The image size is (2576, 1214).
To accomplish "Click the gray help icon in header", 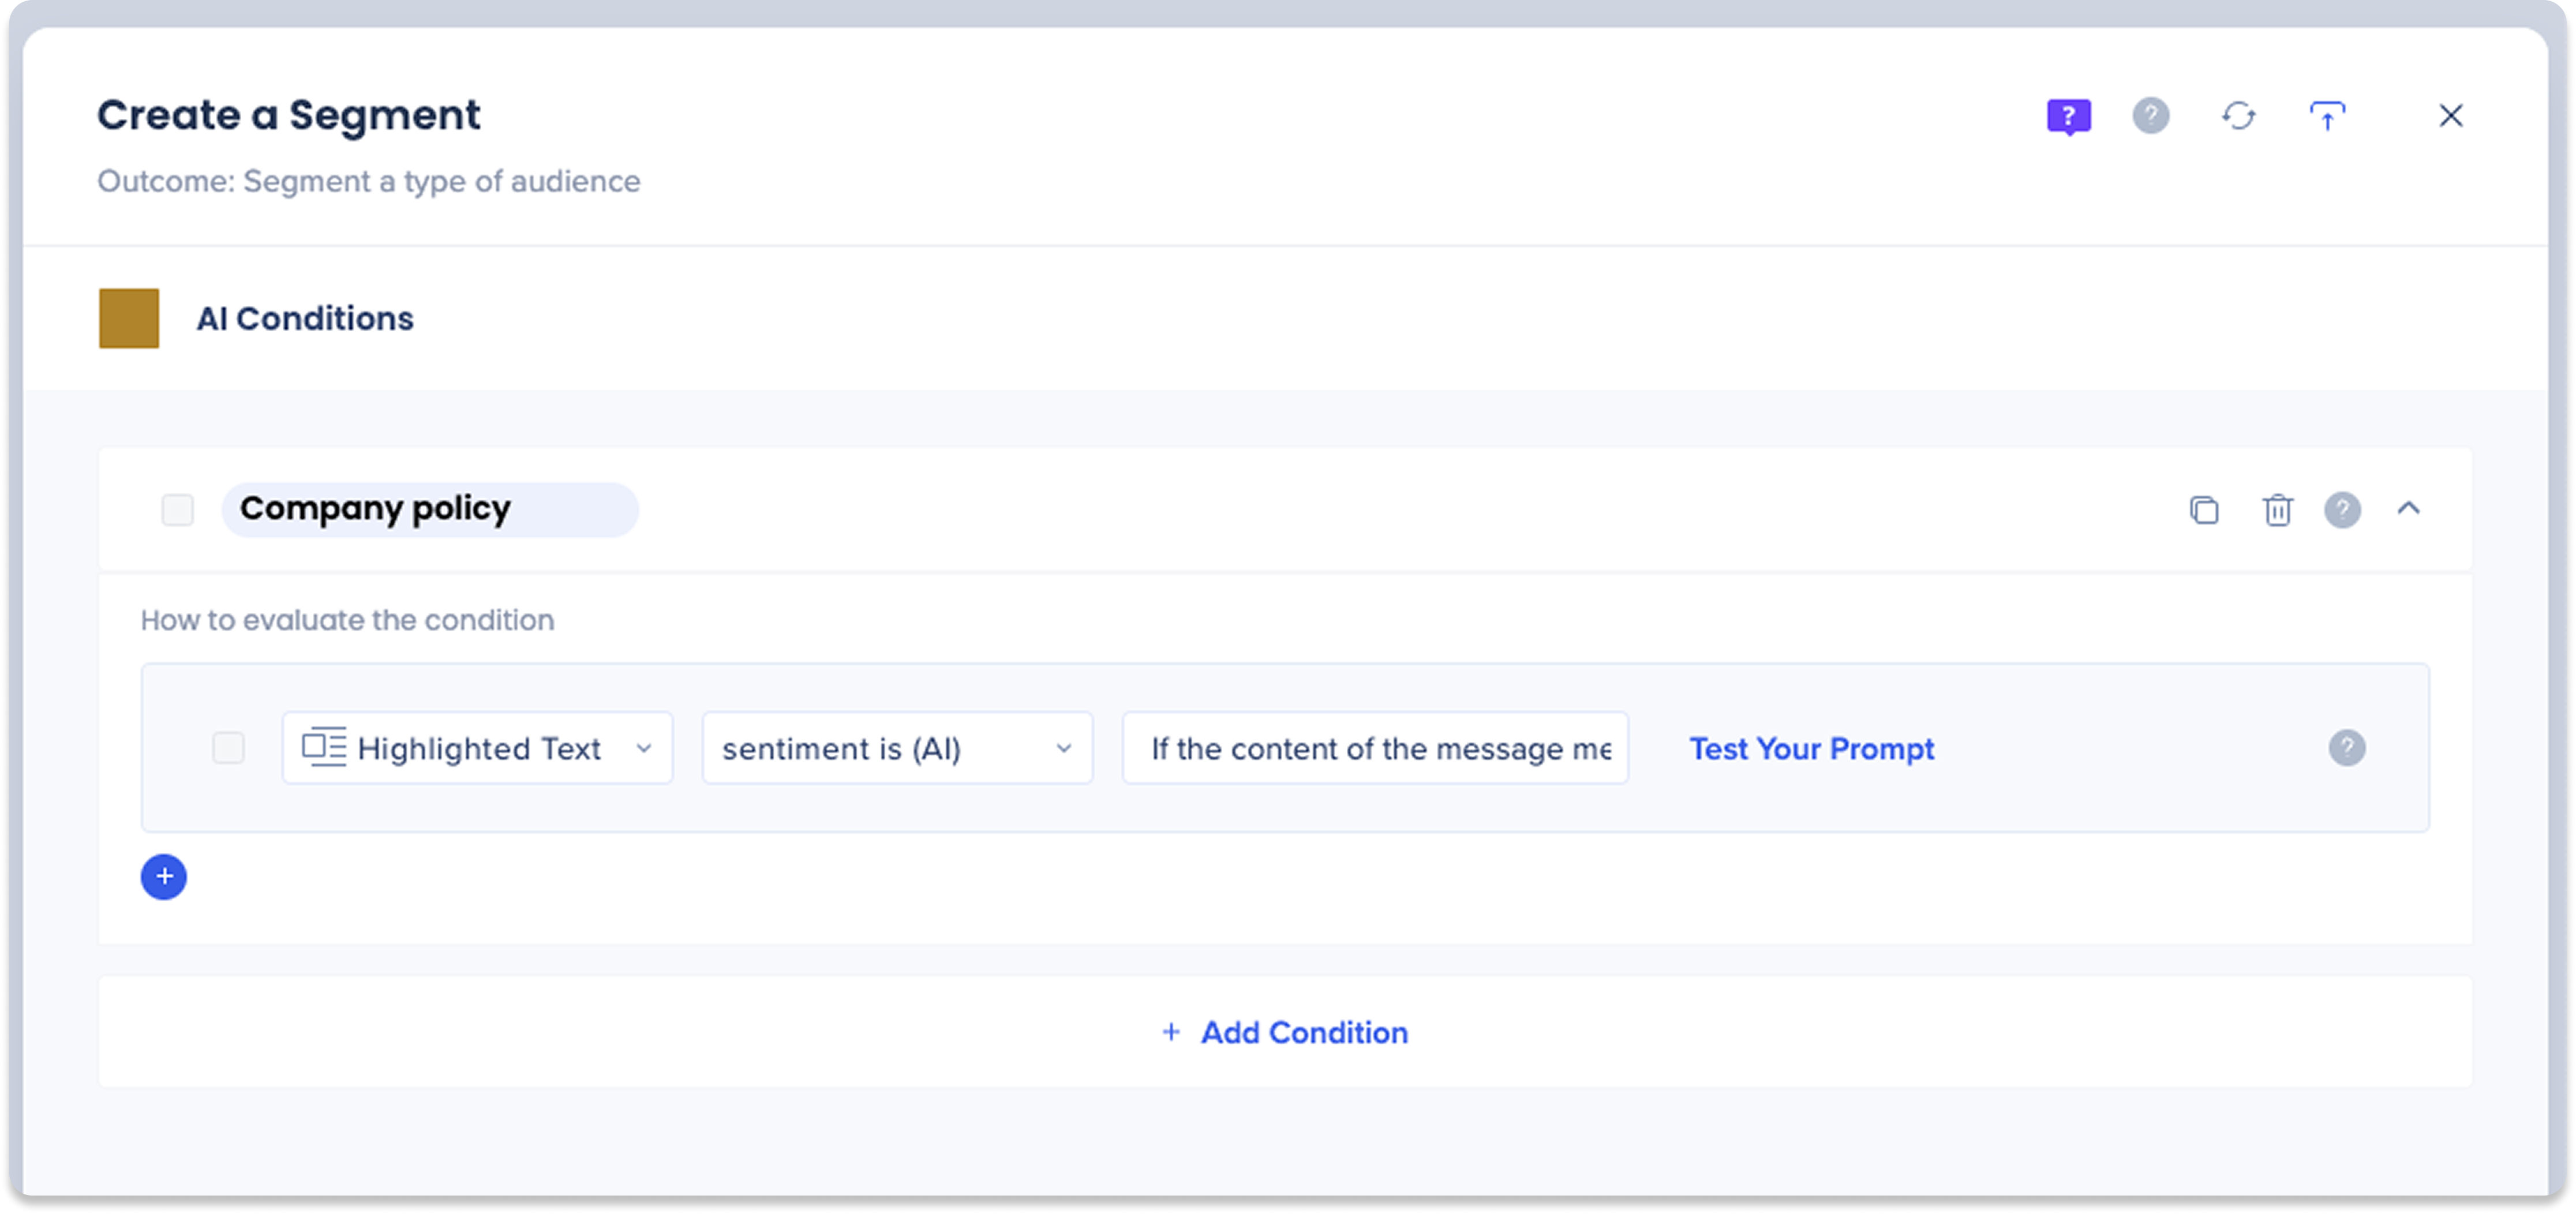I will pyautogui.click(x=2150, y=116).
